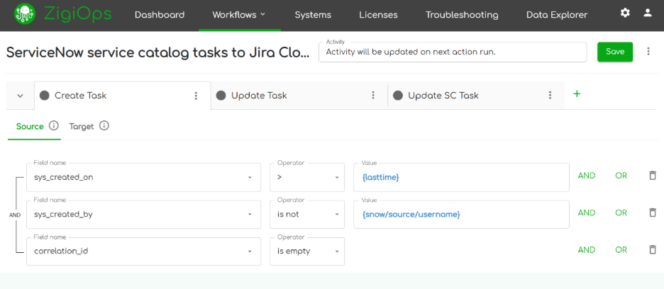Switch to the Create Task tab
Screen dimensions: 664x289
(x=123, y=96)
